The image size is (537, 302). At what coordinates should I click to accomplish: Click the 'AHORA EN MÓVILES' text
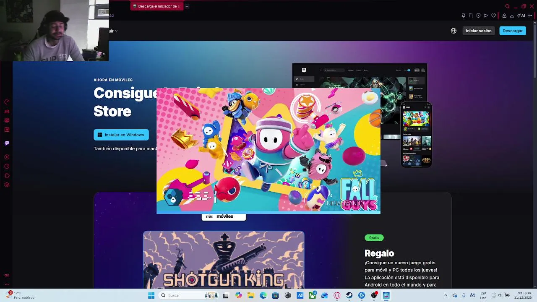click(113, 80)
